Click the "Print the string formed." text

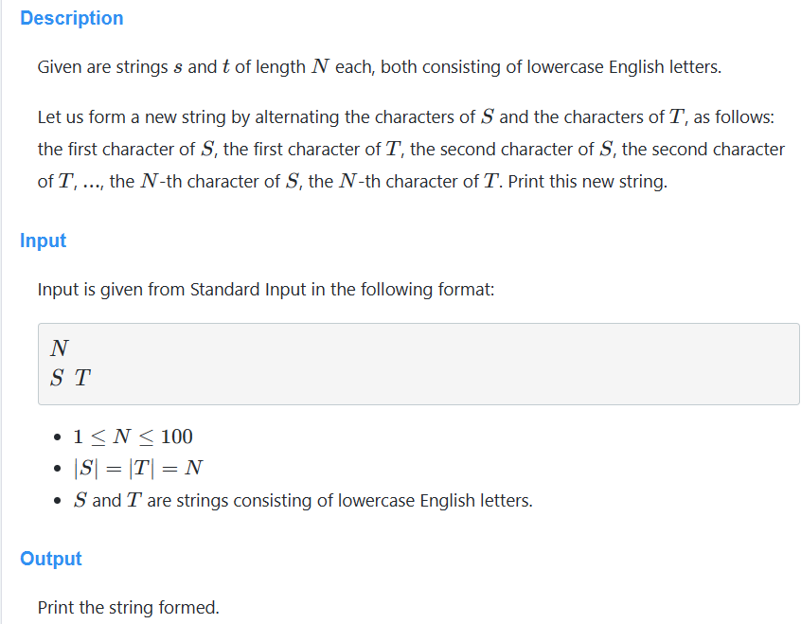(128, 607)
